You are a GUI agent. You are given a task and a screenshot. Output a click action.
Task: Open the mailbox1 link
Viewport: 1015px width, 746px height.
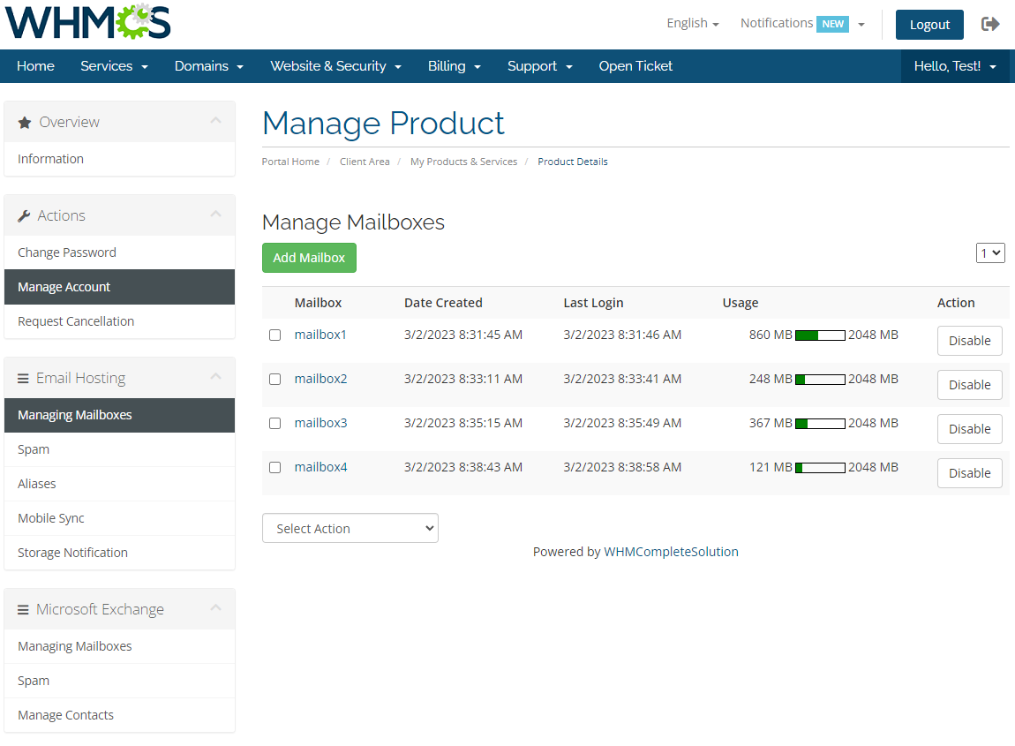click(320, 335)
